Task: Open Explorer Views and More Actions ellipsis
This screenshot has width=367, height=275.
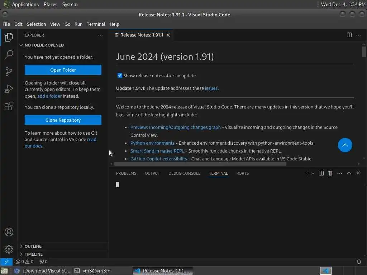Action: click(100, 35)
